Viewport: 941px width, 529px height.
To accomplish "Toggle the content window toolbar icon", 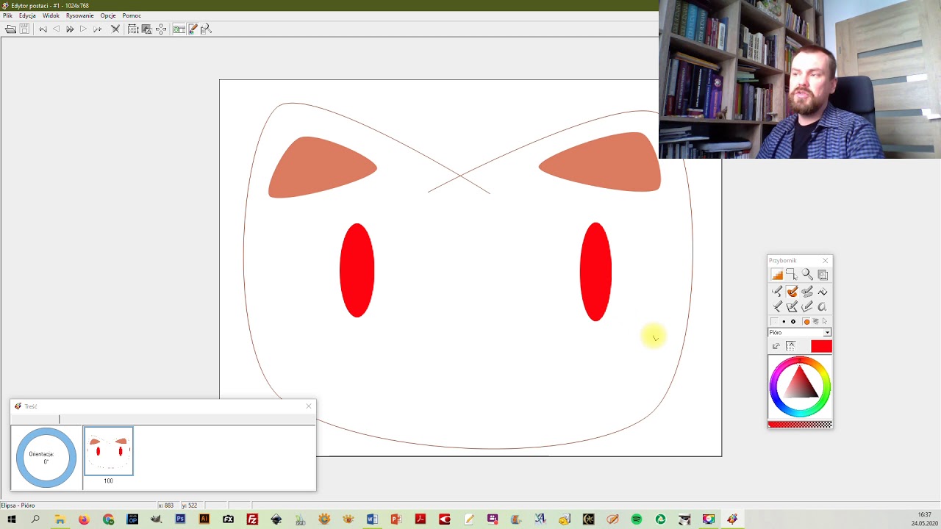I will pyautogui.click(x=179, y=29).
